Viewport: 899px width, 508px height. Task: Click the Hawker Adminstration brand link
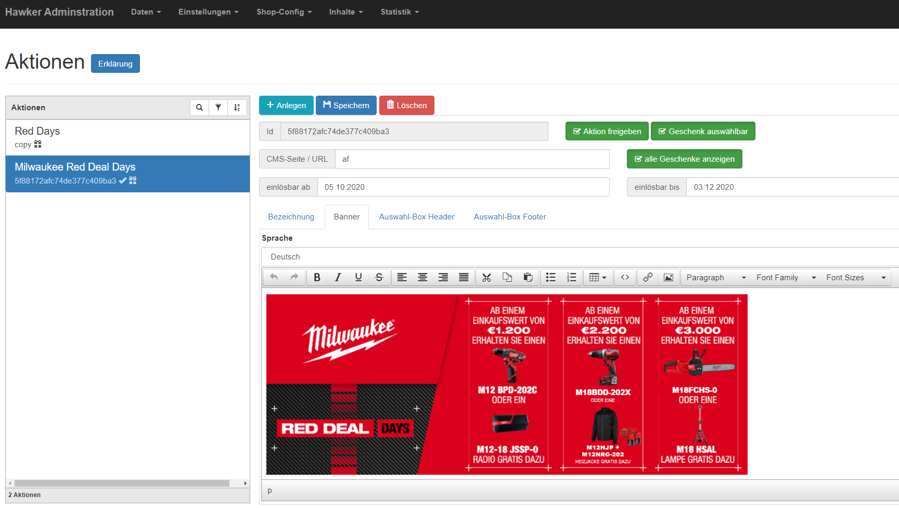pos(59,12)
